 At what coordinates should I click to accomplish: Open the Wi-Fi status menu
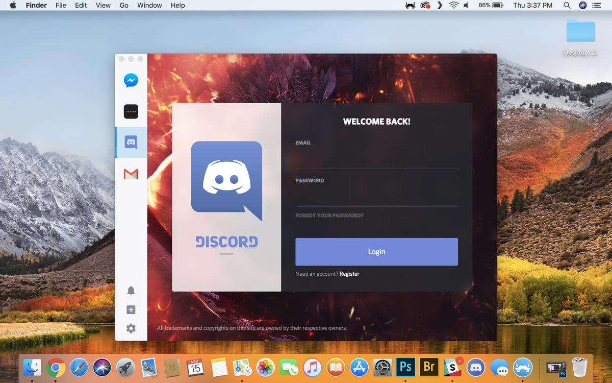click(453, 5)
